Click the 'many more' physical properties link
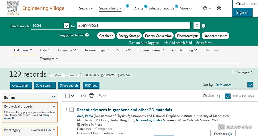 46,115
